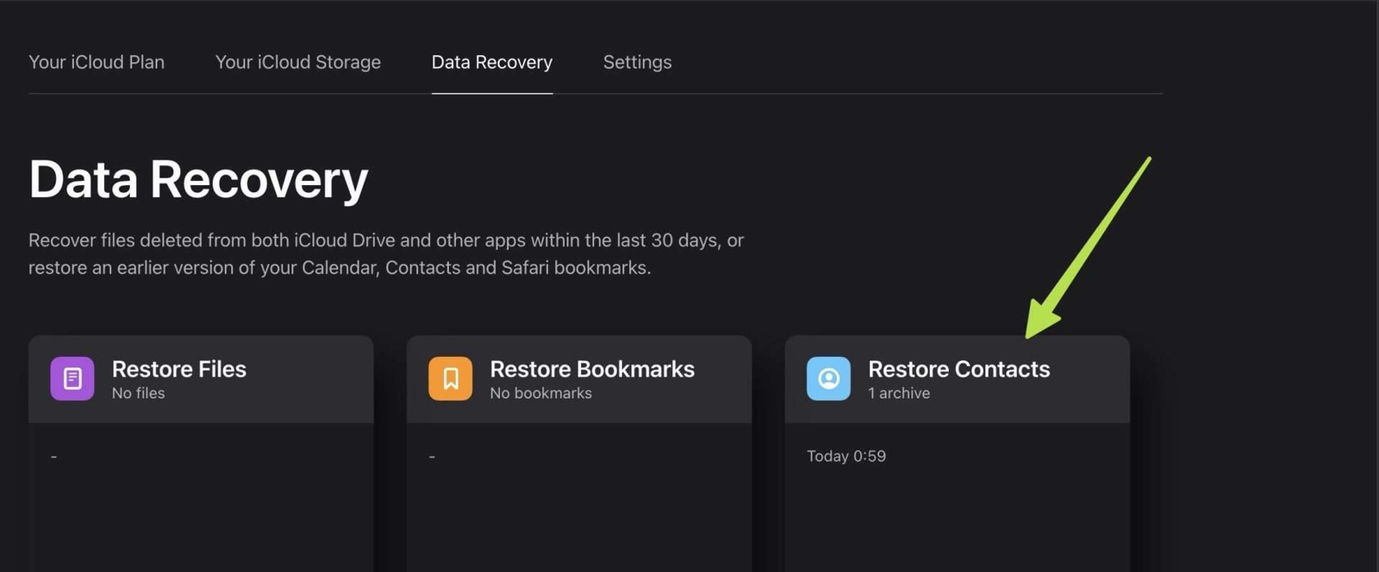1379x572 pixels.
Task: Open the Restore Contacts heading
Action: [x=959, y=369]
